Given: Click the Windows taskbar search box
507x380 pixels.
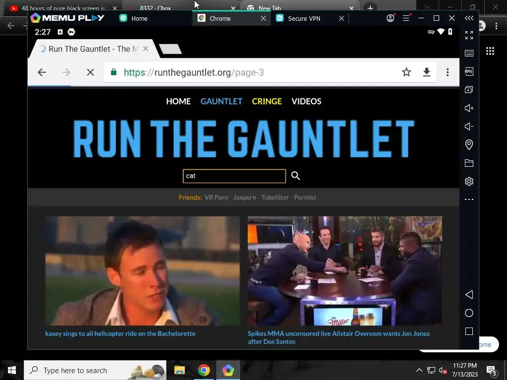Looking at the screenshot, I should (x=95, y=370).
